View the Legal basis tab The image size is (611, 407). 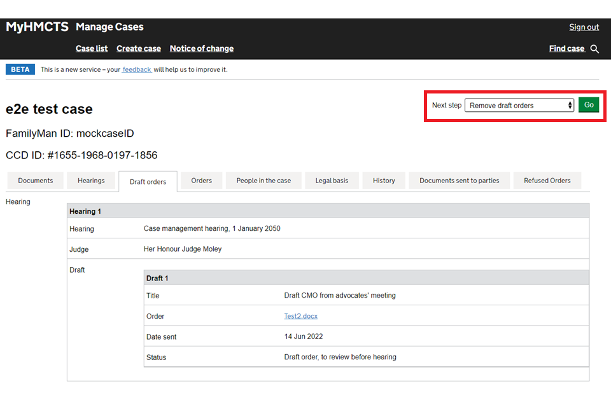click(332, 181)
